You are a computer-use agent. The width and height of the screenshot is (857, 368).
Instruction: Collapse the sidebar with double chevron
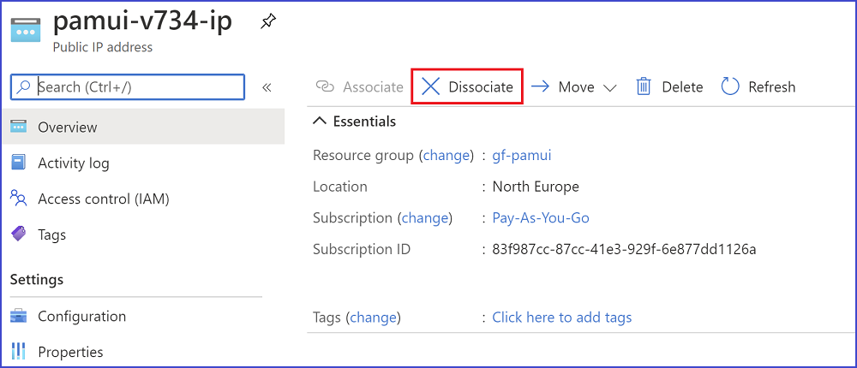pyautogui.click(x=267, y=87)
